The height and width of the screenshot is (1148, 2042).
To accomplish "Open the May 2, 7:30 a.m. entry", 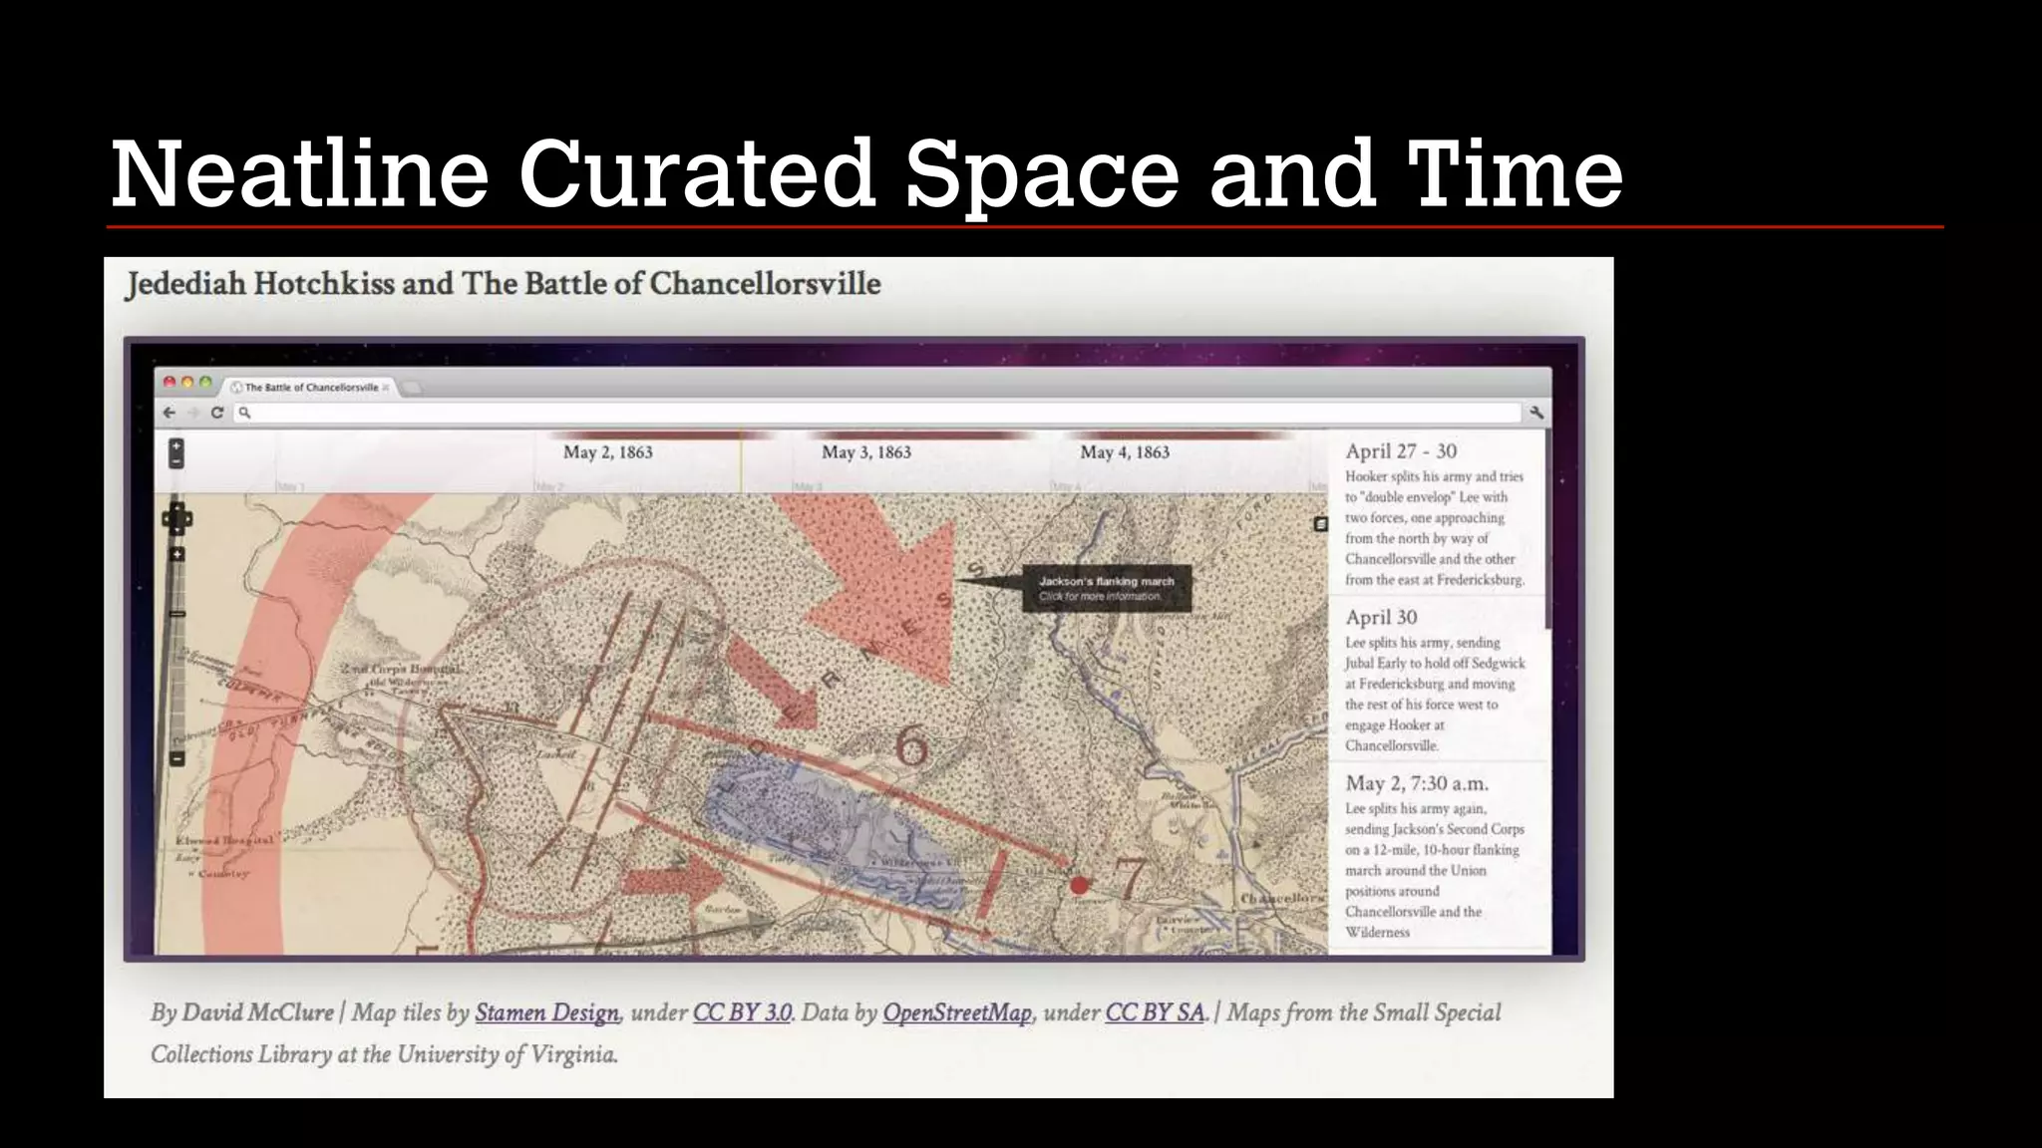I will (x=1437, y=855).
